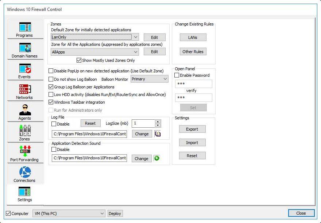Viewport: 321px width, 223px height.
Task: Focus the LogSize value field
Action: [143, 123]
